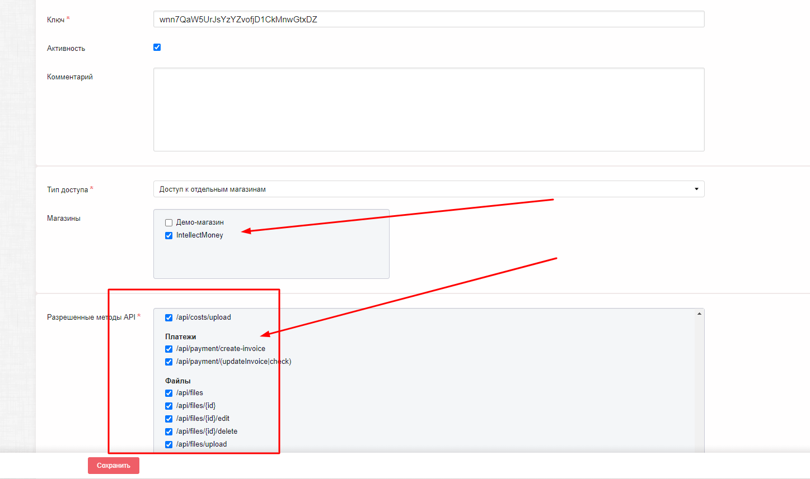Focus the Комментарий text area

pos(428,110)
